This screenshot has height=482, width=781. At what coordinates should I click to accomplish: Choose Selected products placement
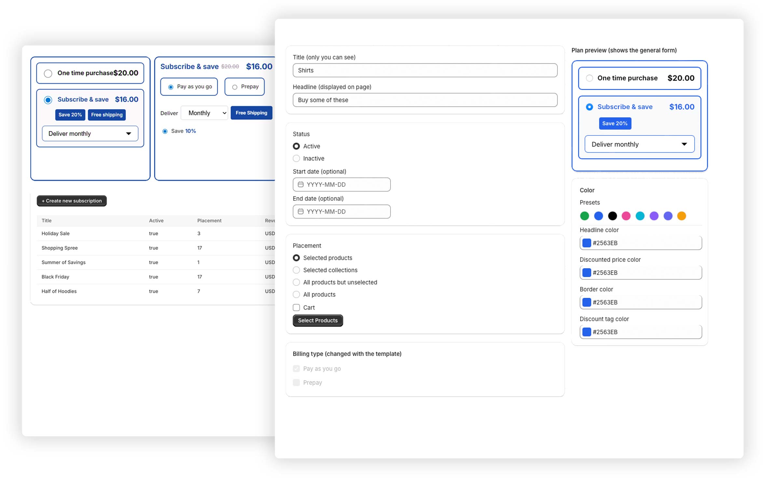pyautogui.click(x=296, y=258)
